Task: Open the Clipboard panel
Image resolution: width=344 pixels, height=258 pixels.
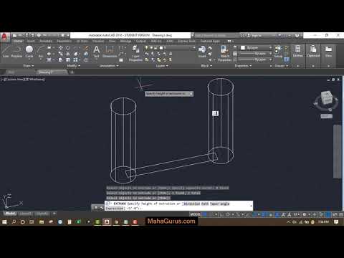Action: point(313,52)
